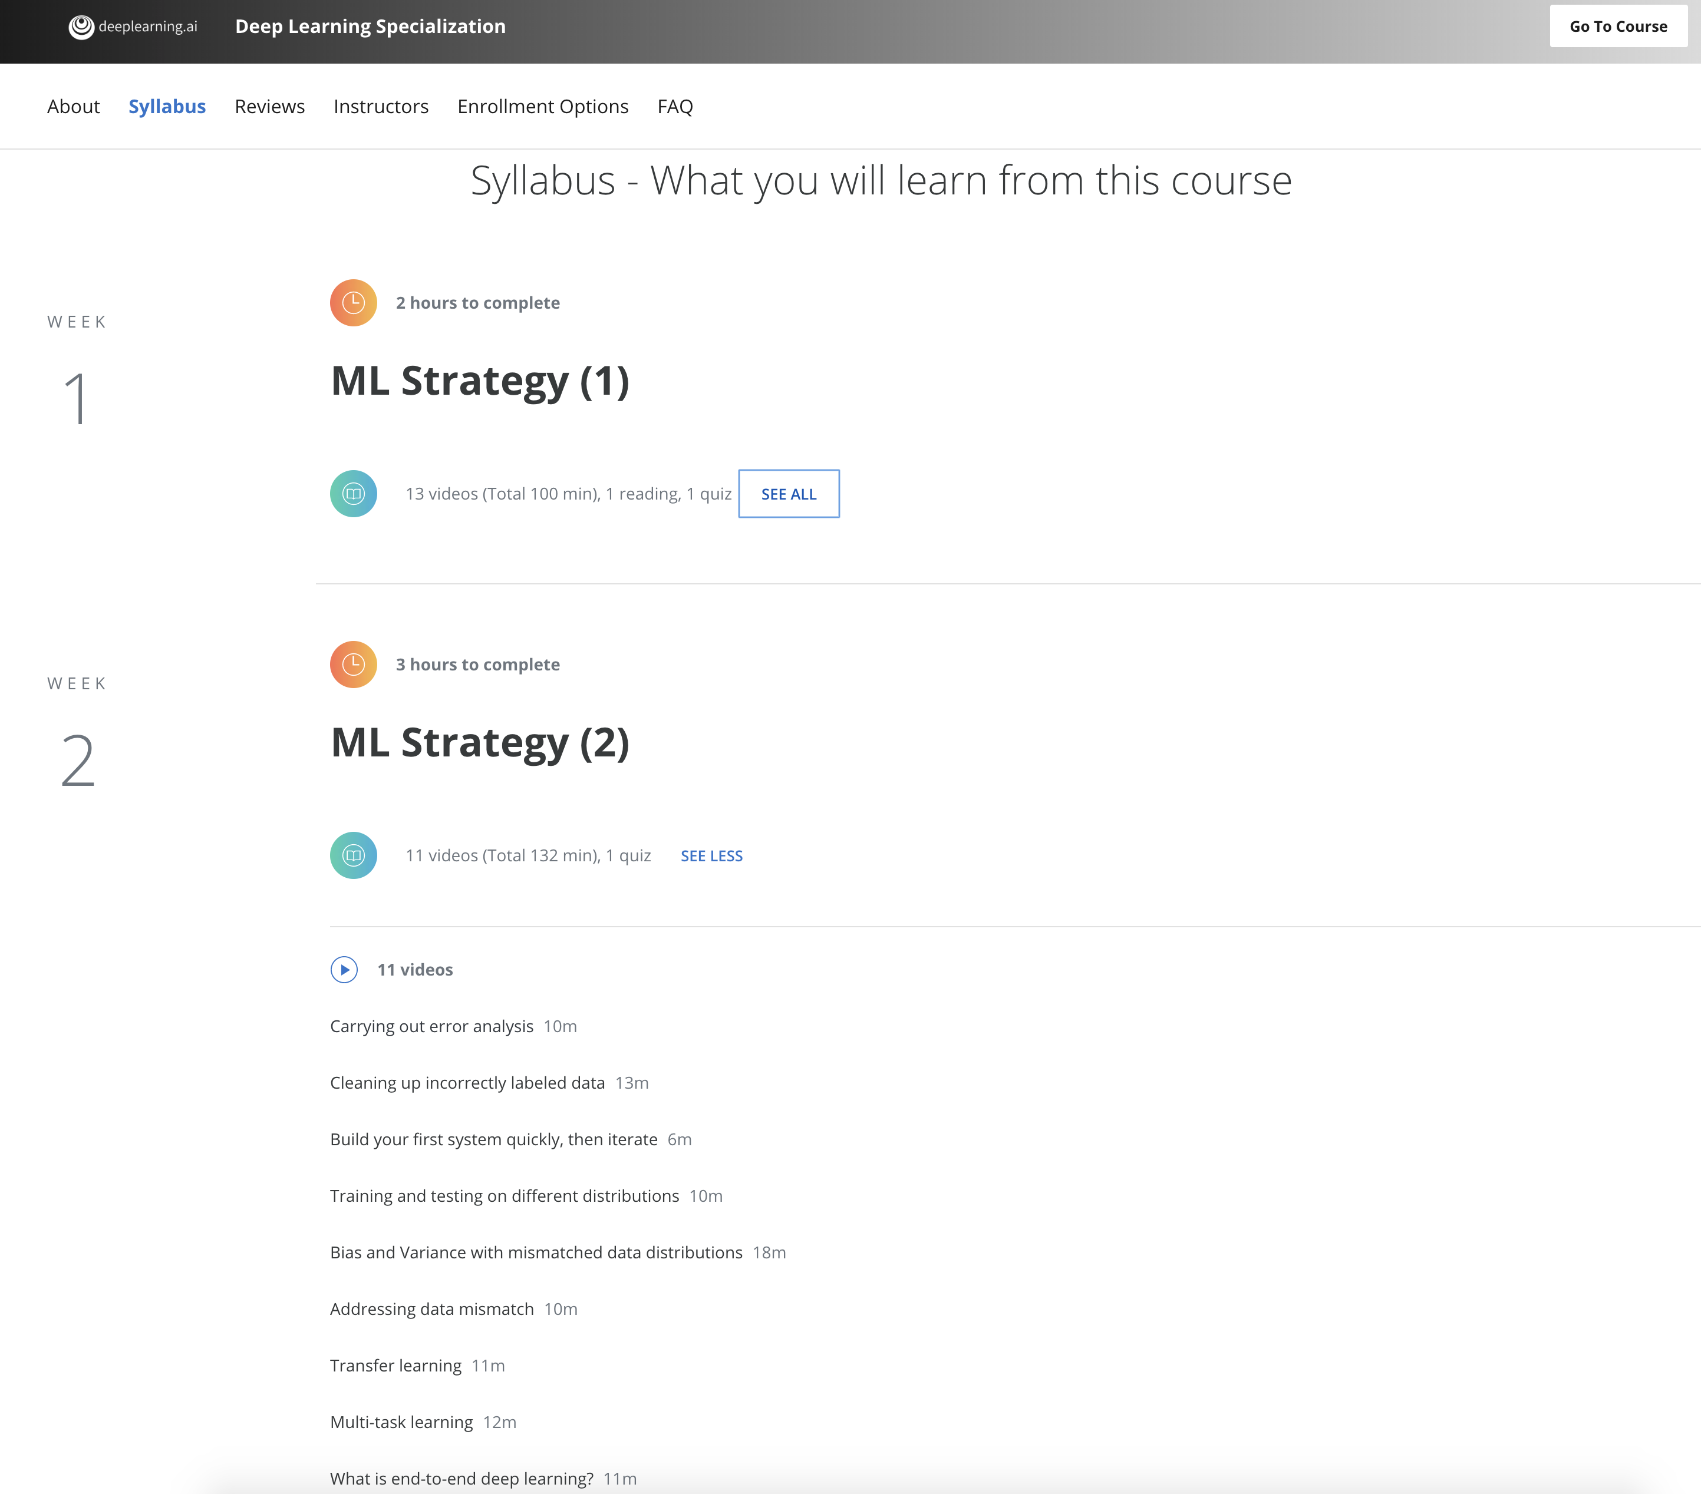The image size is (1701, 1494).
Task: Open Deep Learning Specialization title link
Action: pos(370,27)
